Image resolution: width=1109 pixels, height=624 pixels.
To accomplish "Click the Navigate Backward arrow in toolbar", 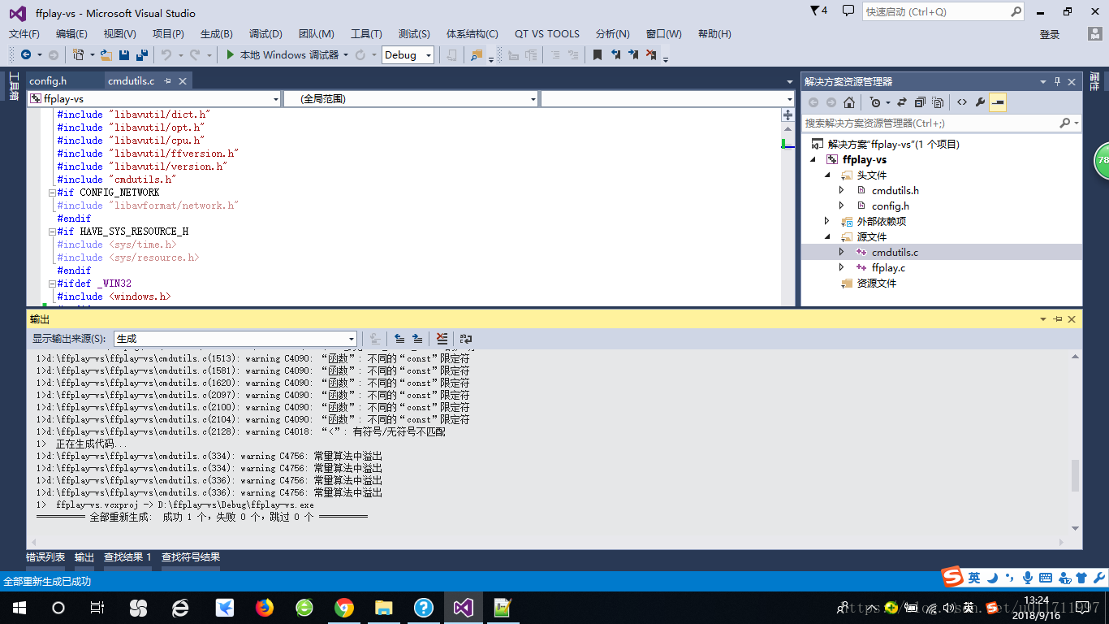I will [26, 54].
